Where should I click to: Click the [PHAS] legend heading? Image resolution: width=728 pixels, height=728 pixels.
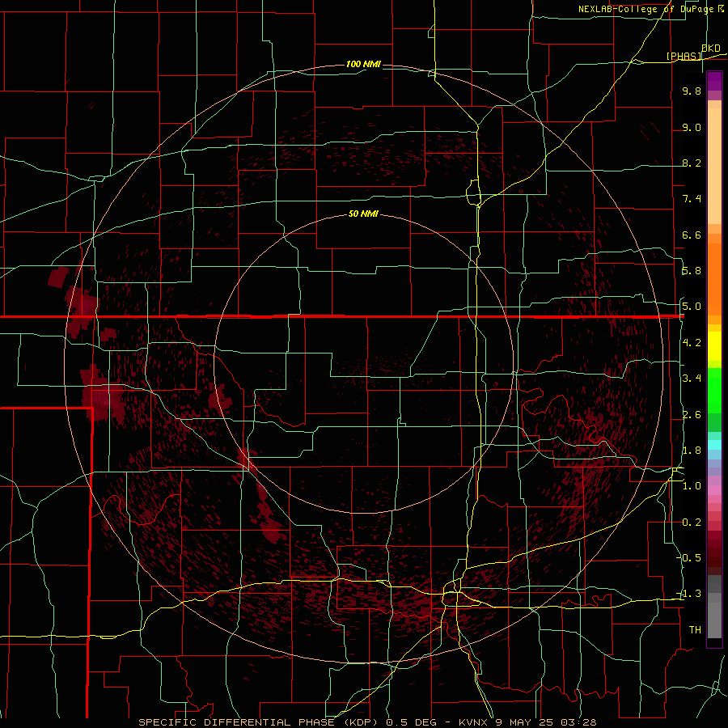click(684, 56)
